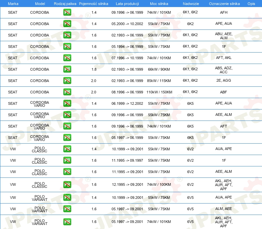The image size is (262, 229).
Task: Select the 12.1995 -> 09.2001 production years cell
Action: click(128, 184)
